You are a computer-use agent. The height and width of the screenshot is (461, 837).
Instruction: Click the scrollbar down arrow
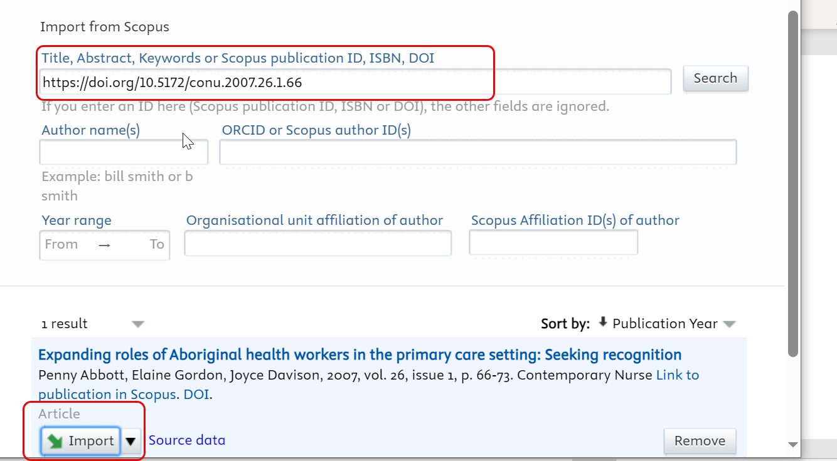coord(792,444)
